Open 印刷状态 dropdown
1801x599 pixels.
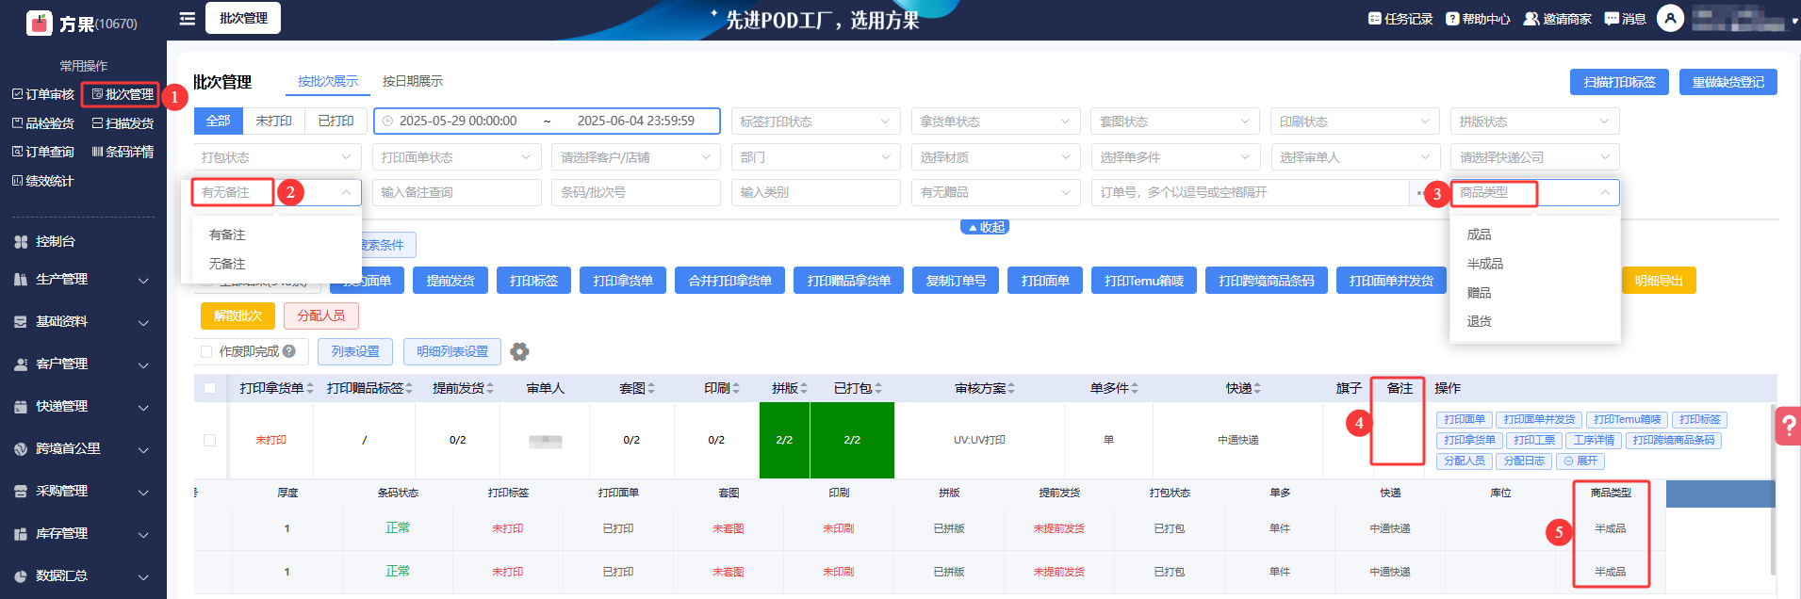click(x=1354, y=121)
